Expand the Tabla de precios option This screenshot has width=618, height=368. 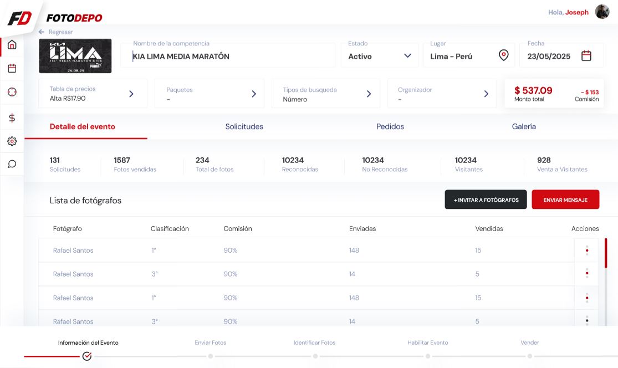pyautogui.click(x=131, y=94)
